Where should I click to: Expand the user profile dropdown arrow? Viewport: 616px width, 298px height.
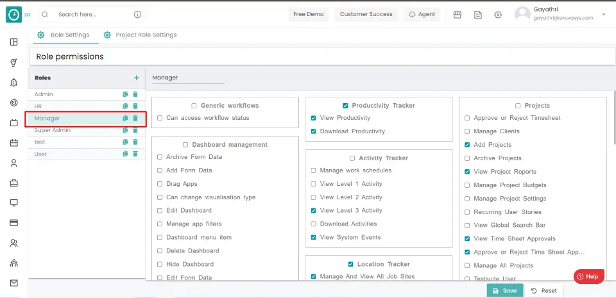click(x=603, y=14)
